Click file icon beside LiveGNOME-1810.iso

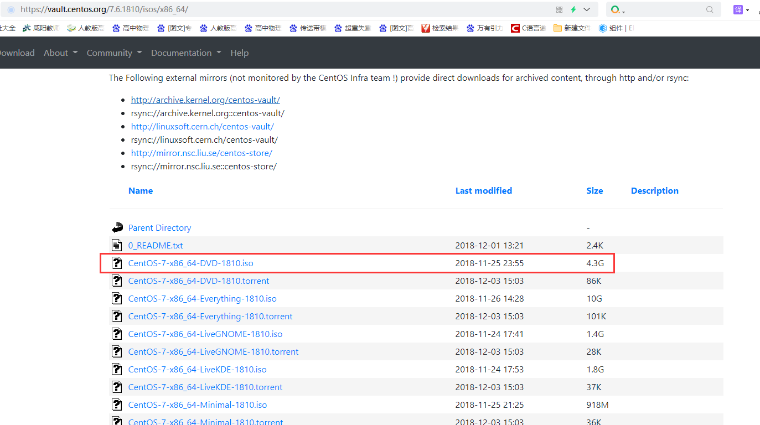click(x=117, y=334)
